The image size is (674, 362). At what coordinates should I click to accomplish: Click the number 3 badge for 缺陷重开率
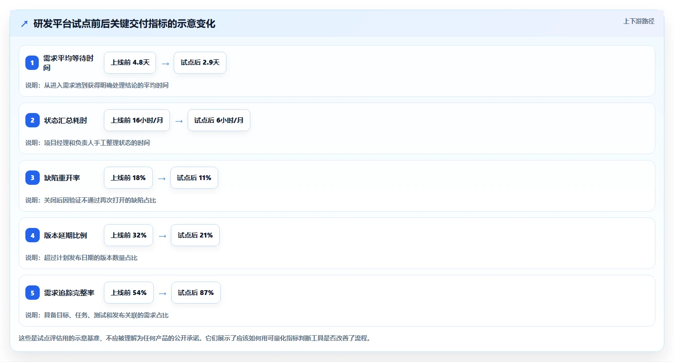[33, 178]
